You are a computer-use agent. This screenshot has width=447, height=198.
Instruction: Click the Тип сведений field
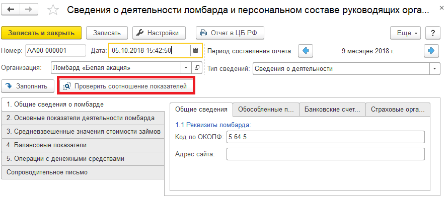pyautogui.click(x=341, y=68)
